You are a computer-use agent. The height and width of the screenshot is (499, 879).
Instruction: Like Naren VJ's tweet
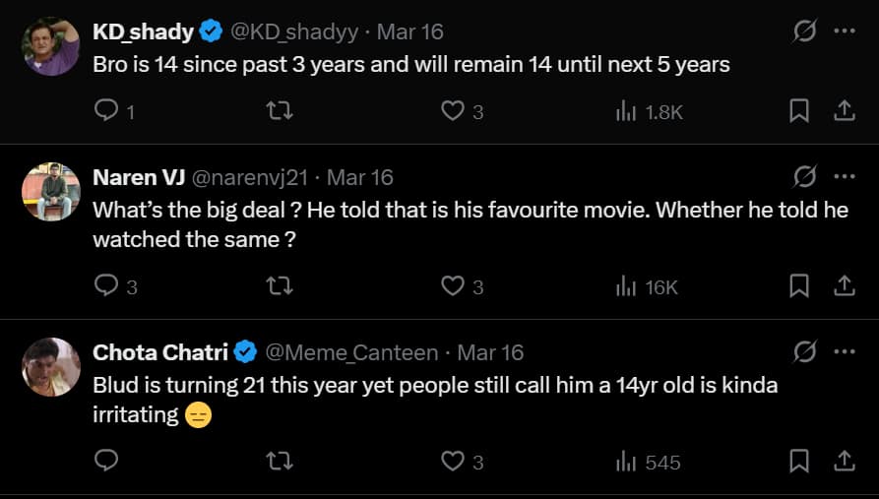tap(452, 286)
